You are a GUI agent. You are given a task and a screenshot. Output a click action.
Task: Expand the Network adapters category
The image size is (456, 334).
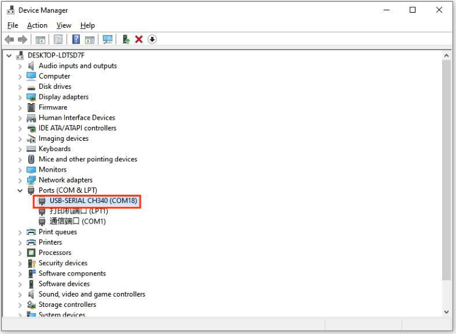pos(20,181)
